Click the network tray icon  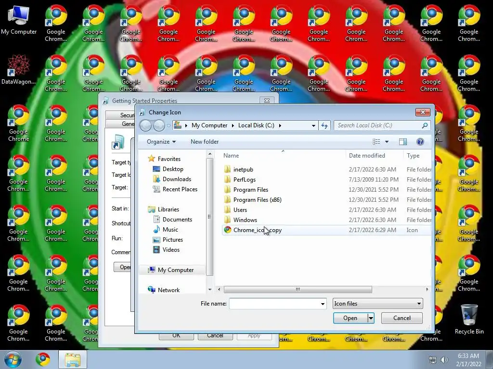[x=433, y=360]
